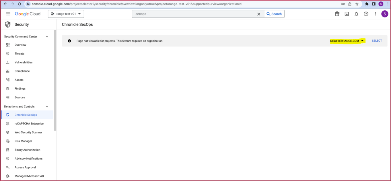Click the share page icon in the address bar
Image resolution: width=391 pixels, height=181 pixels.
click(x=350, y=4)
